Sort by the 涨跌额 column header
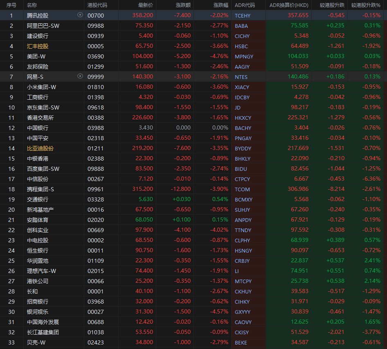The image size is (387, 349). 183,5
